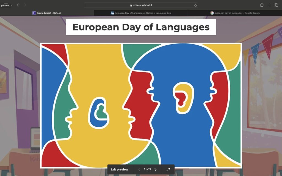Open the Google Search browser tab
282x176 pixels.
pyautogui.click(x=235, y=13)
